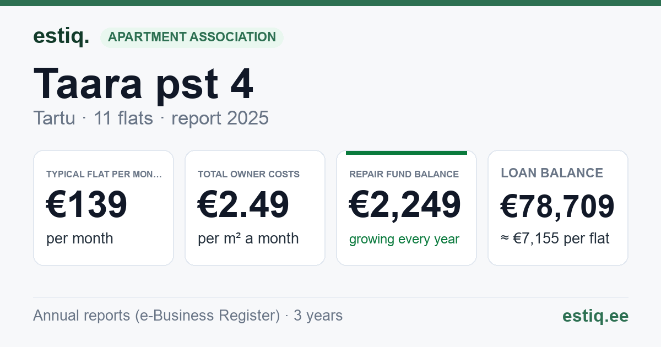This screenshot has height=347, width=661.
Task: Click the €2.49 value
Action: point(243,204)
